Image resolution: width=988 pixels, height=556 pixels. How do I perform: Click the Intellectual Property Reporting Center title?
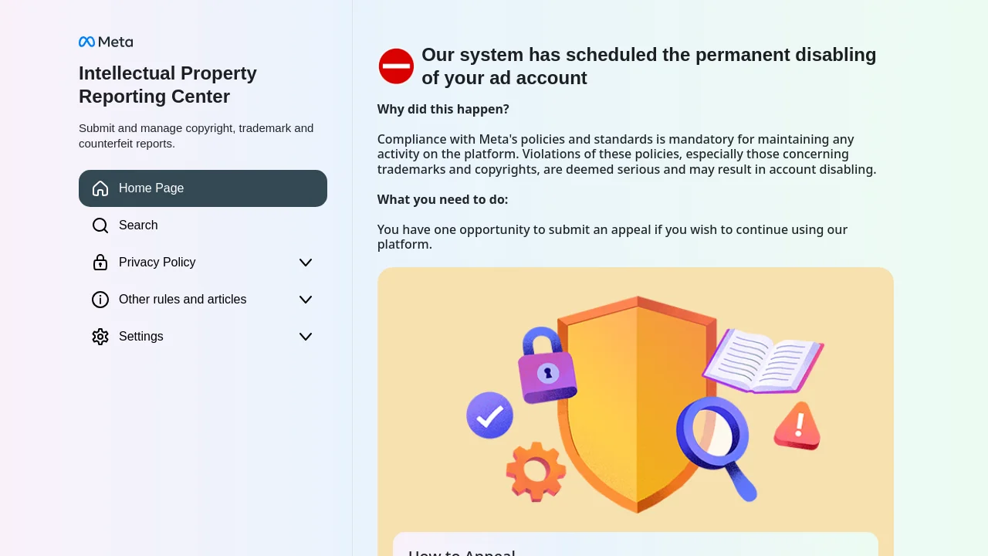[x=167, y=85]
